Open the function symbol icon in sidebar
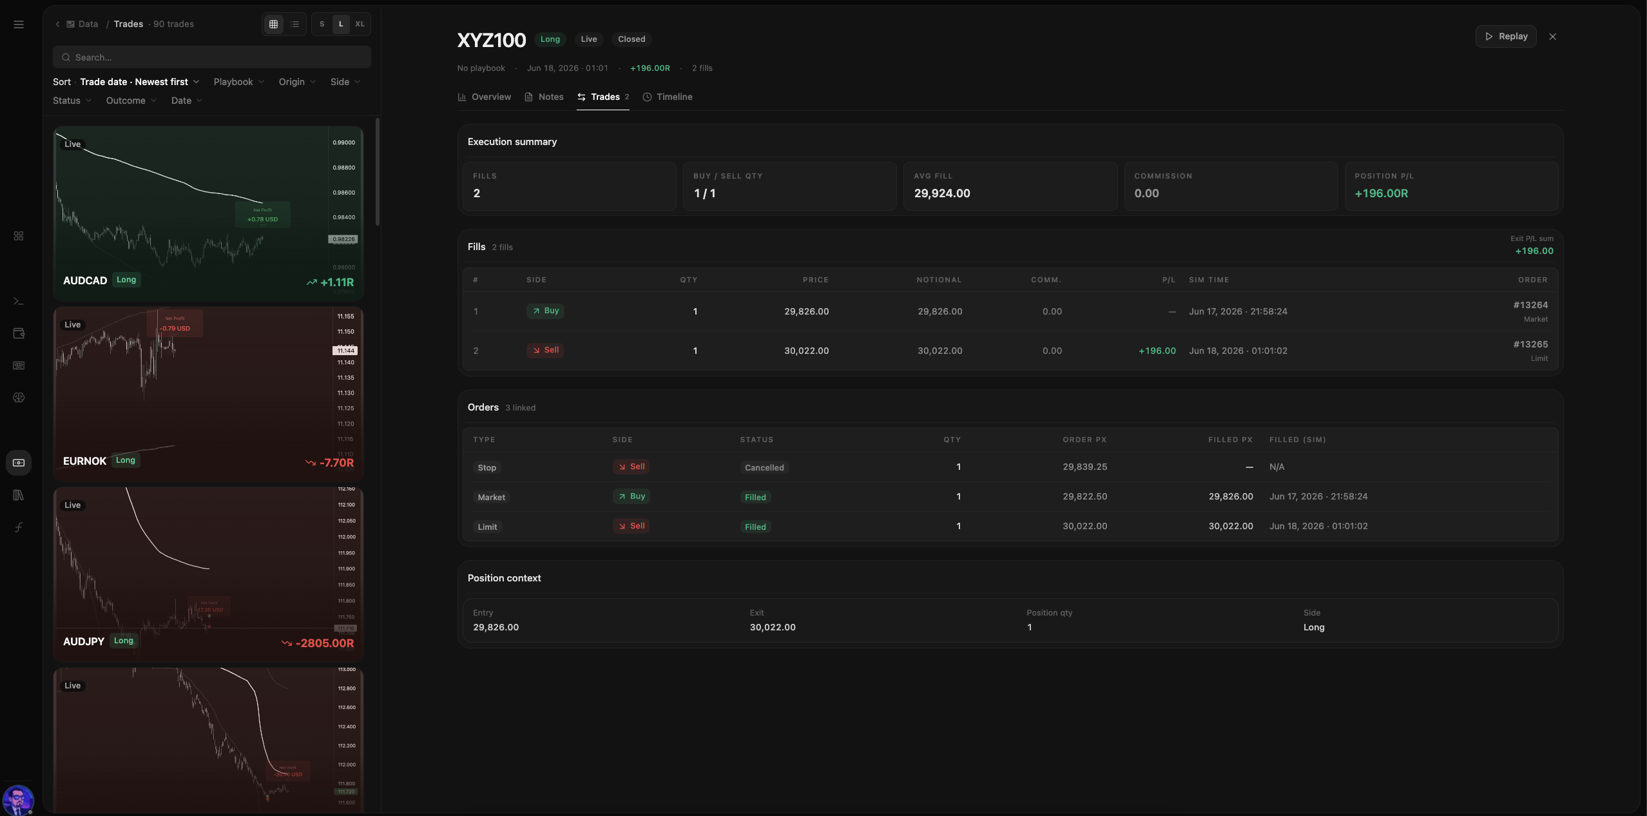Viewport: 1647px width, 816px height. [19, 527]
